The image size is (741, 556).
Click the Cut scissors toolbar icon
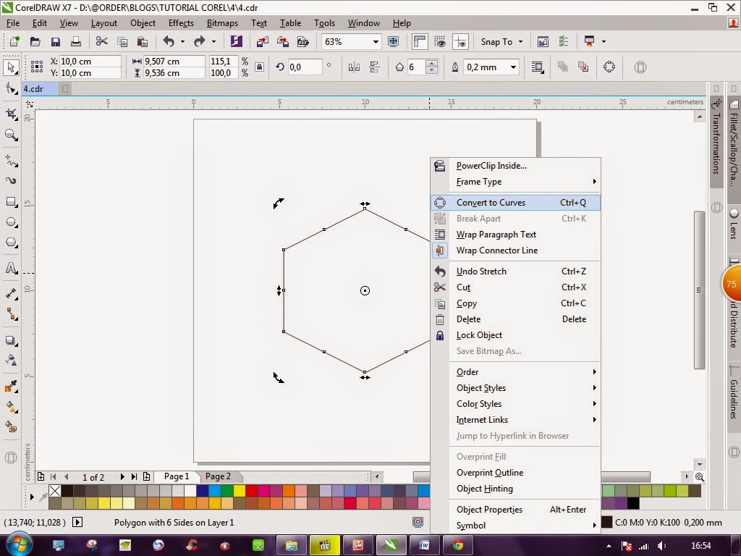click(101, 41)
